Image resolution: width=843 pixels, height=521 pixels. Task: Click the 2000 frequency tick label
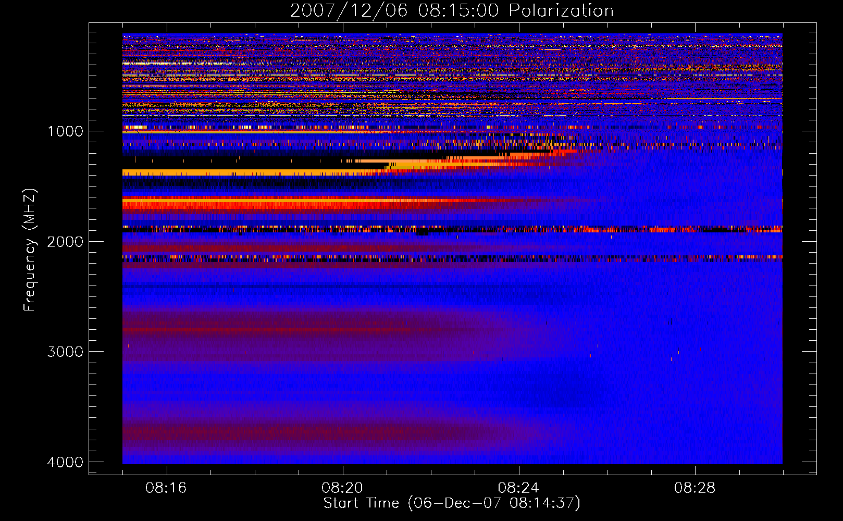[x=65, y=242]
